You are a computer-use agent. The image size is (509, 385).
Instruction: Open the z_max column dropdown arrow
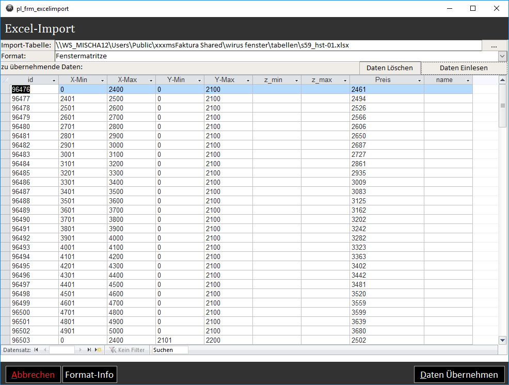[345, 80]
